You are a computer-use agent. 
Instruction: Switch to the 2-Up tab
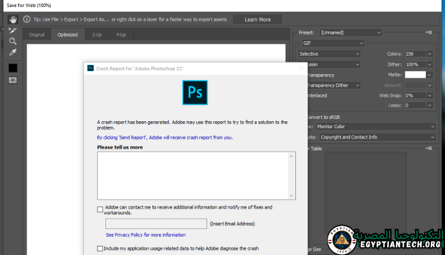(96, 34)
